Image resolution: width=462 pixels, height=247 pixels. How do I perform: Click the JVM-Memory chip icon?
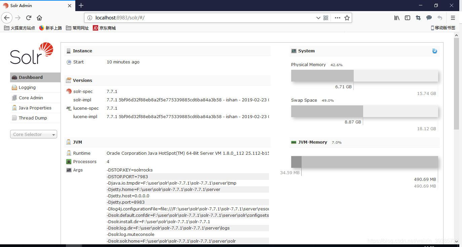coord(294,142)
